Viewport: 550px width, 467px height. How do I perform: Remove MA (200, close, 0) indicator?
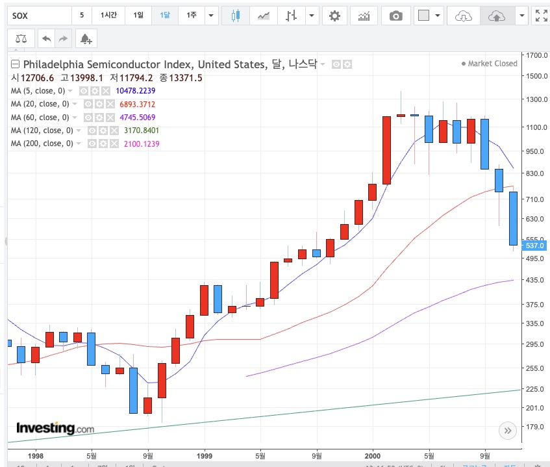click(114, 144)
